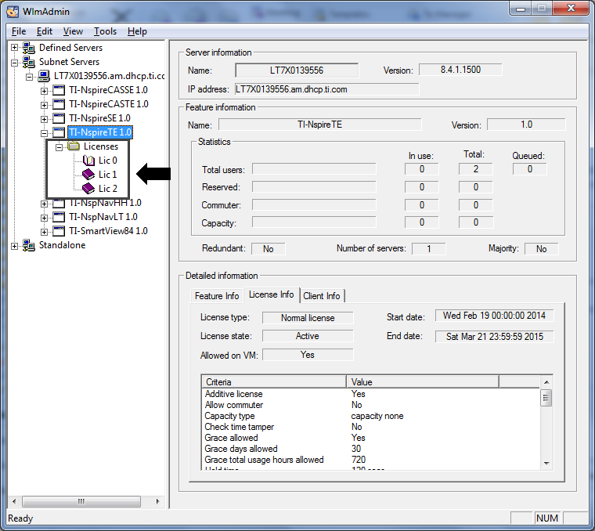Click the Lic 2 purple book icon

[x=88, y=189]
